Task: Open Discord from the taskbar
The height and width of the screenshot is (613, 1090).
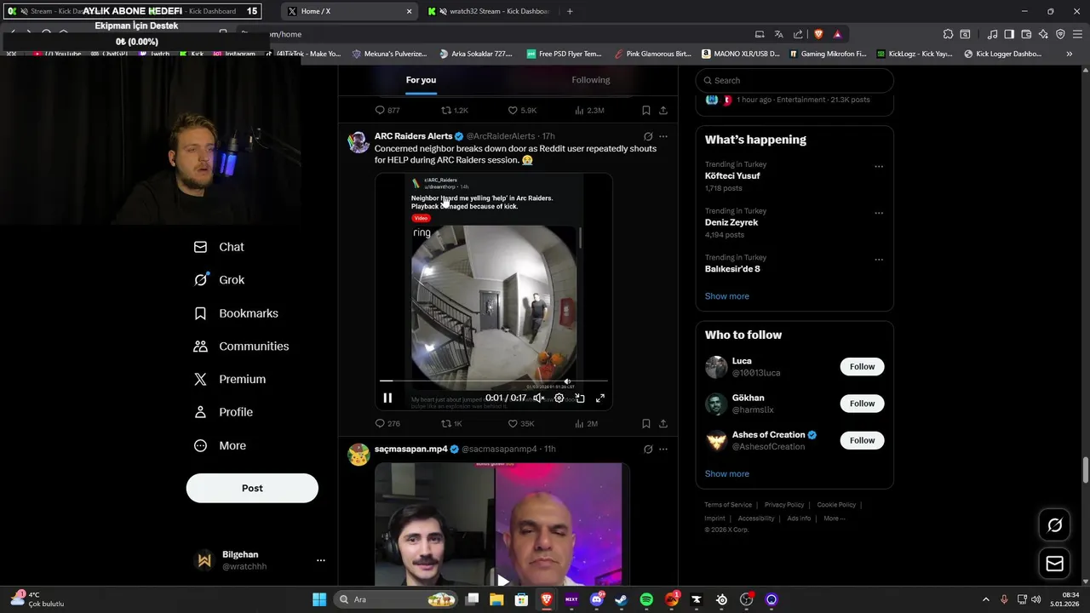Action: [x=596, y=599]
